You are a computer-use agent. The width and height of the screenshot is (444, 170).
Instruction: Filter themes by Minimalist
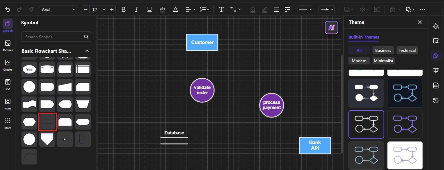point(384,61)
